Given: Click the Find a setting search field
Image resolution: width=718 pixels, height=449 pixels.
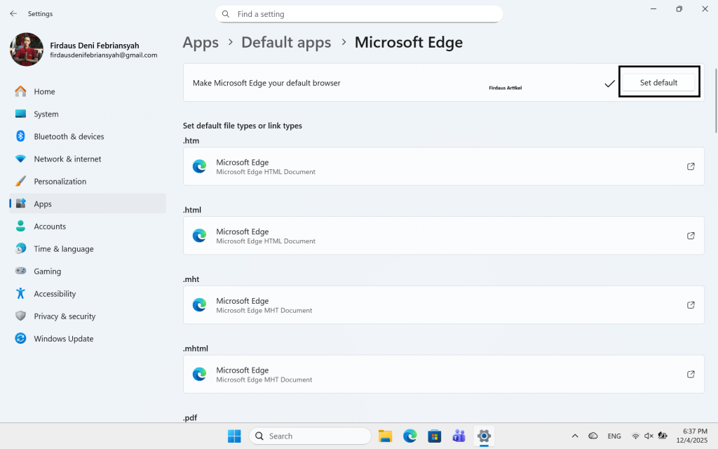Looking at the screenshot, I should (x=359, y=14).
